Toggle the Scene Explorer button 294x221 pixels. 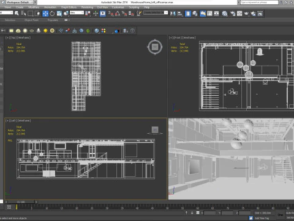pos(188,14)
